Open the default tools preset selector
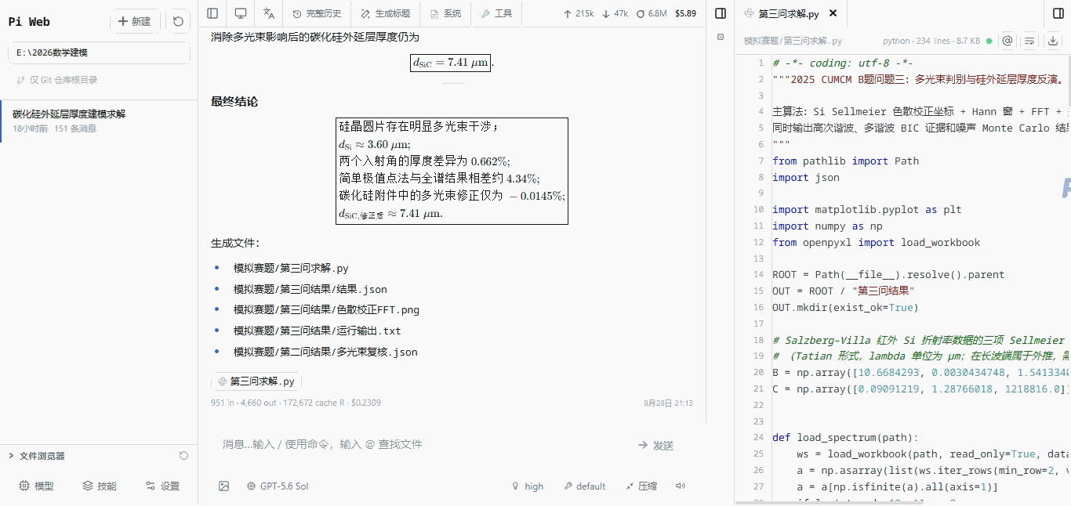The height and width of the screenshot is (506, 1071). click(x=584, y=486)
